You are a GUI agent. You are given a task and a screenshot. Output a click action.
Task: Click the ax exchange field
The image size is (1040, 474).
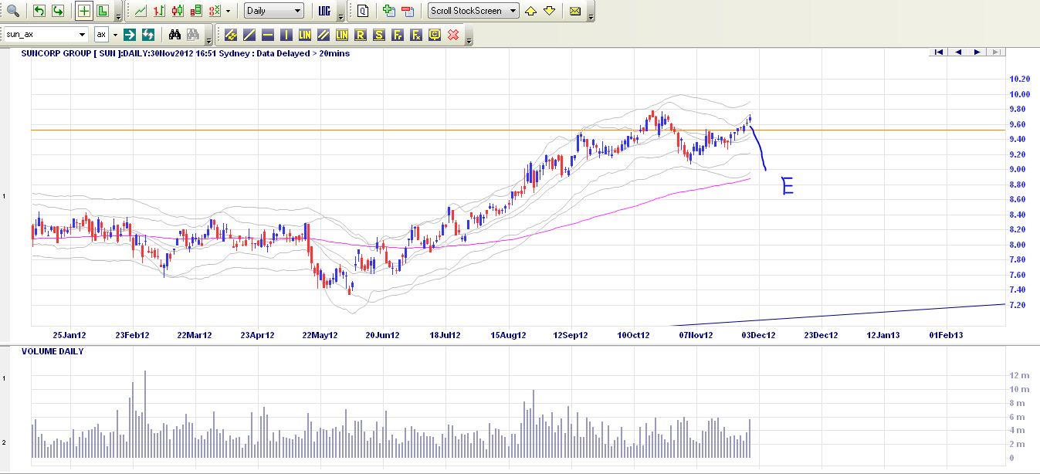[102, 35]
